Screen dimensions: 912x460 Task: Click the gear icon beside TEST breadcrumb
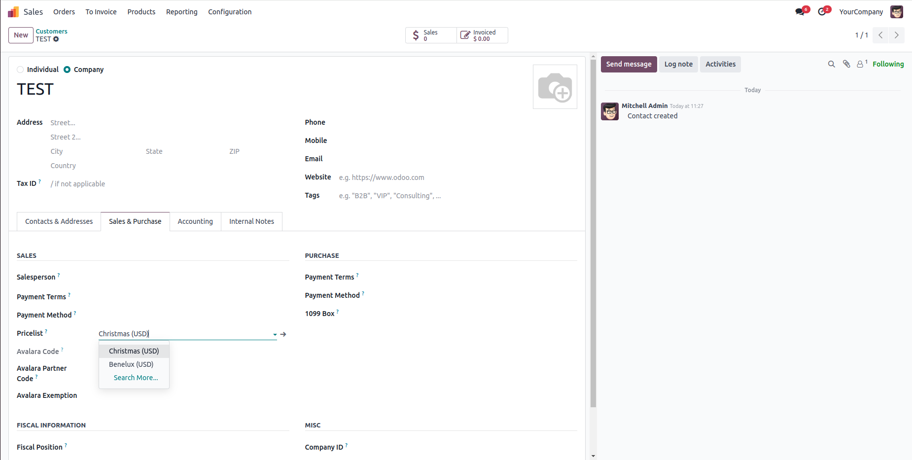56,39
